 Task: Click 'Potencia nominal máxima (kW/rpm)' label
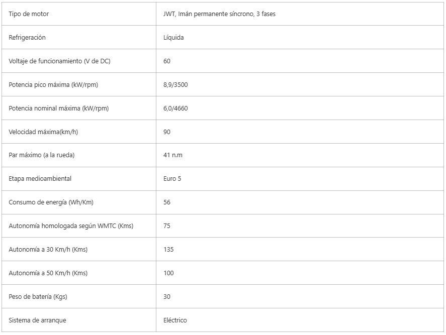(x=59, y=108)
